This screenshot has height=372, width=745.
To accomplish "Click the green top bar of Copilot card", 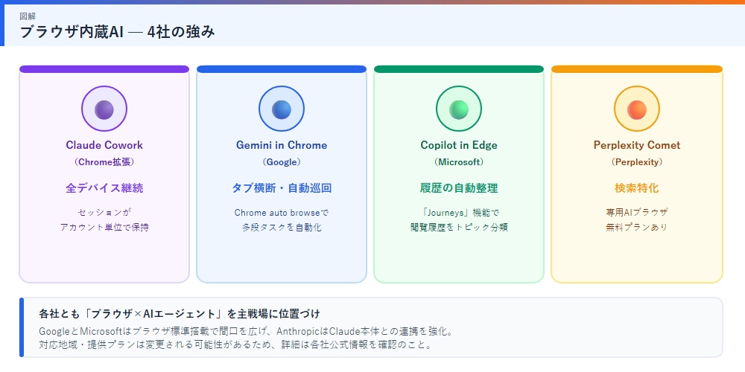I will pos(459,69).
